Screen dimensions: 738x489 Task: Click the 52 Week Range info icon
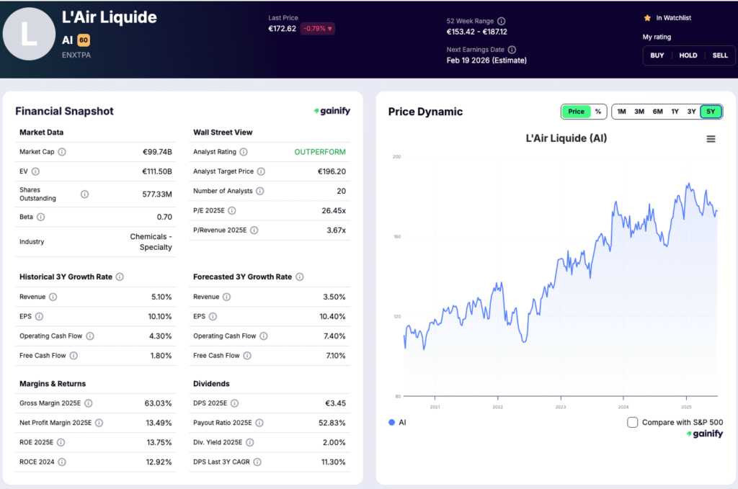click(x=502, y=21)
